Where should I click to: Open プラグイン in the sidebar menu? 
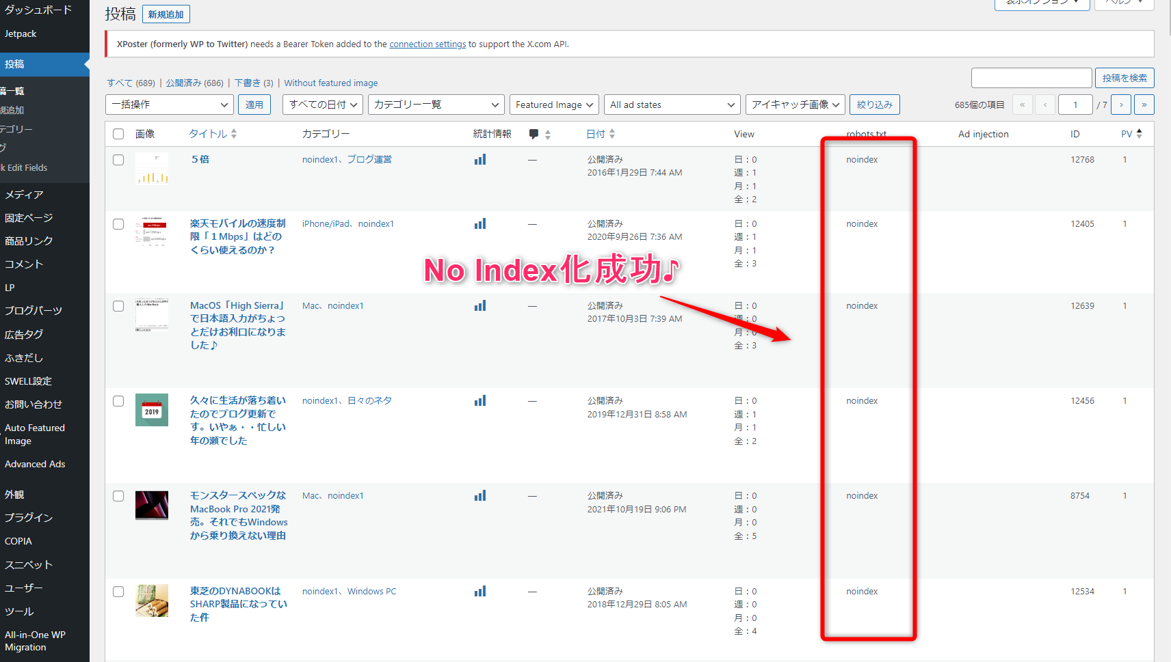[x=29, y=518]
